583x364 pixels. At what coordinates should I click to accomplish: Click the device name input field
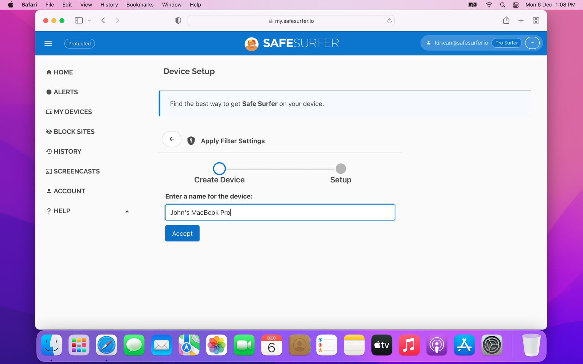tap(280, 212)
